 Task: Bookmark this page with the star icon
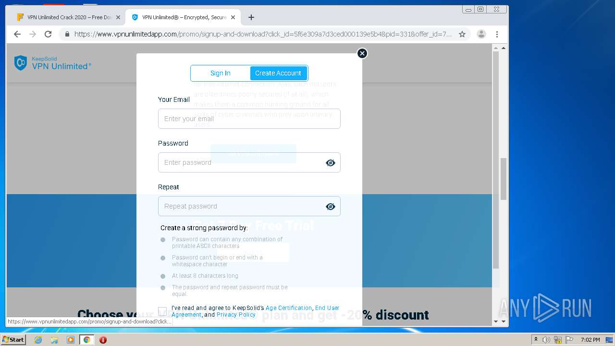(462, 34)
